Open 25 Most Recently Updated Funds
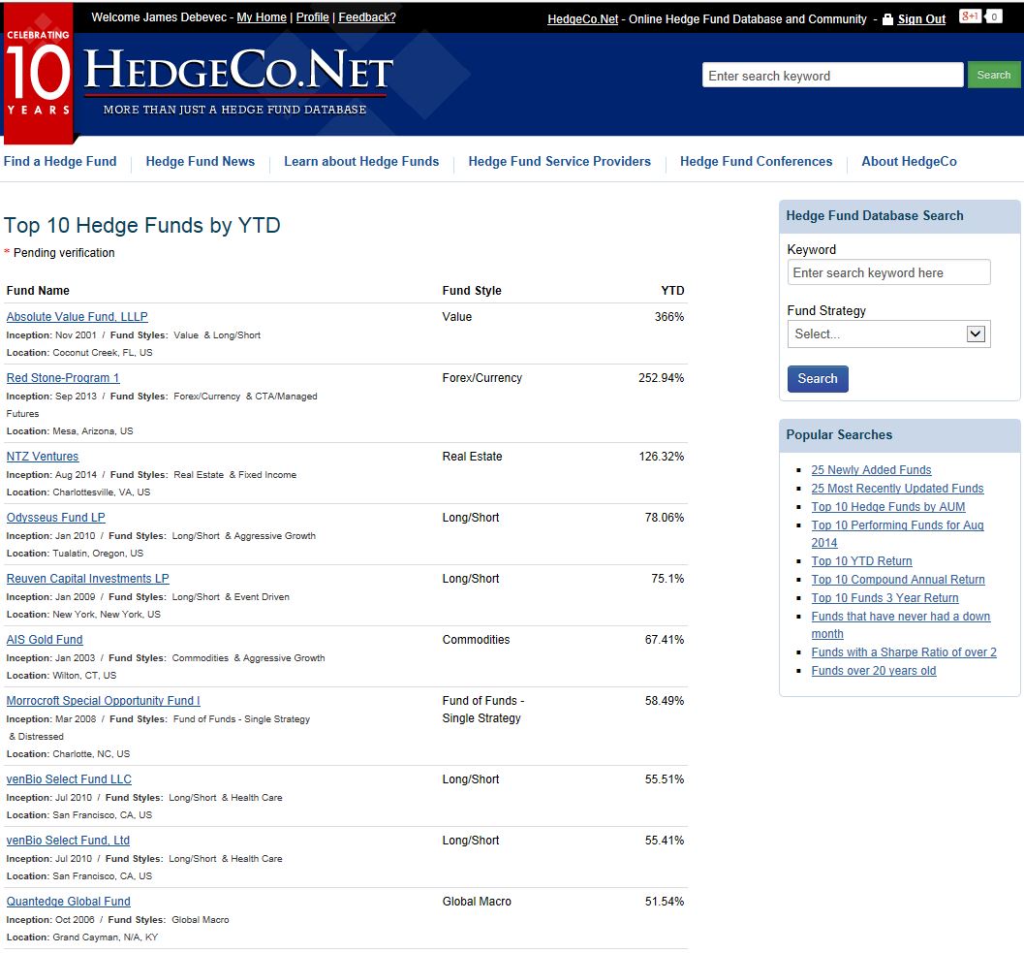 pos(897,489)
